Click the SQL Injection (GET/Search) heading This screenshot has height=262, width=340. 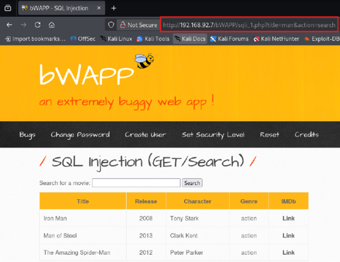tap(148, 162)
